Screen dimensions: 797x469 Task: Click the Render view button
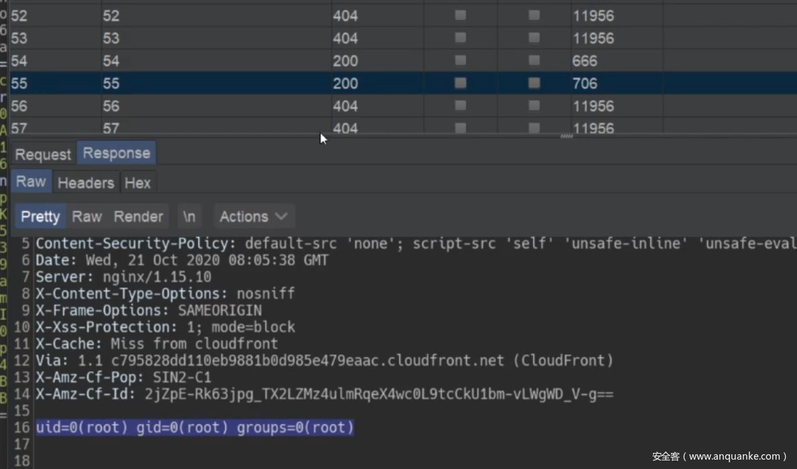138,217
